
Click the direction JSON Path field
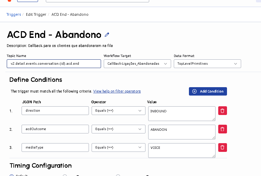tap(55, 111)
